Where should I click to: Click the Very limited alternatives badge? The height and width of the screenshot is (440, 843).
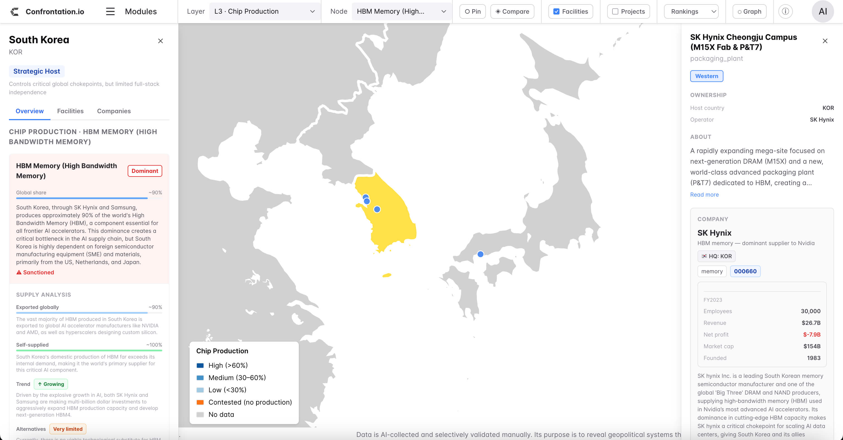[x=68, y=429]
